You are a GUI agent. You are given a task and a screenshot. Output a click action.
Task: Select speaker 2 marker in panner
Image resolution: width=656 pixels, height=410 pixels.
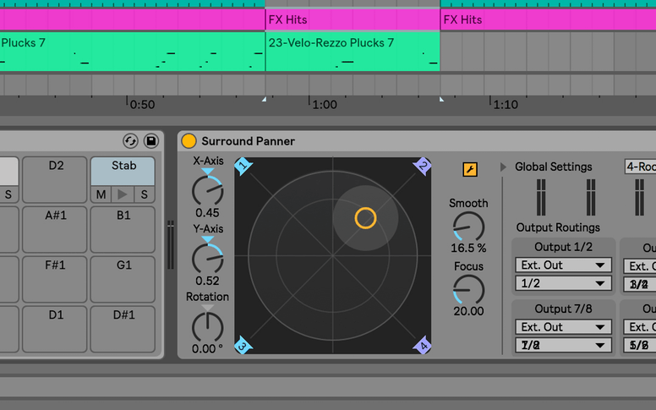[x=423, y=166]
